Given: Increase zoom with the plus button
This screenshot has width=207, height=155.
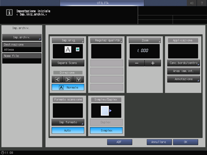Looking at the screenshot, I should (153, 63).
